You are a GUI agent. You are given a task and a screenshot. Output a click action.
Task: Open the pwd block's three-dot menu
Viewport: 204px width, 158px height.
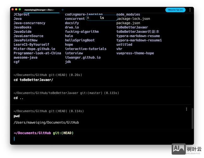(186, 109)
